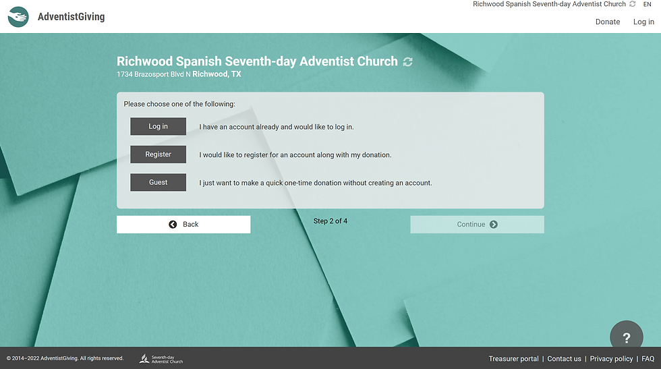The height and width of the screenshot is (369, 661).
Task: Click the church name in the top bar
Action: point(549,4)
